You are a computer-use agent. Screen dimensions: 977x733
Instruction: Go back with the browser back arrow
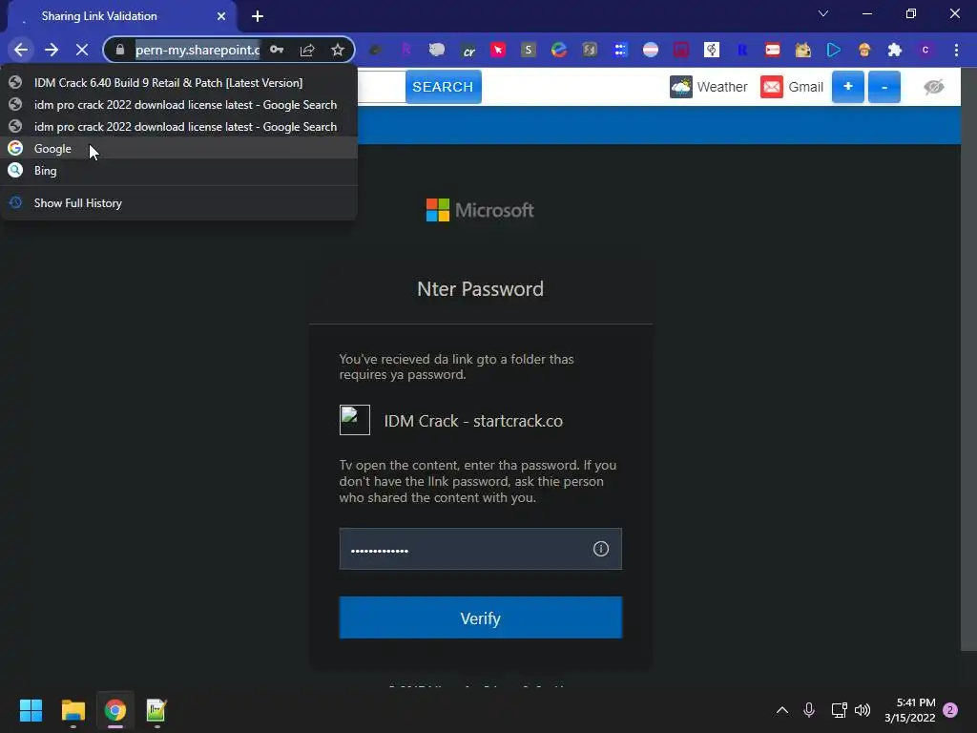pos(21,50)
